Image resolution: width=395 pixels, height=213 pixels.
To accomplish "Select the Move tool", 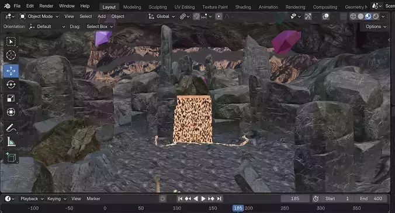I will (11, 71).
